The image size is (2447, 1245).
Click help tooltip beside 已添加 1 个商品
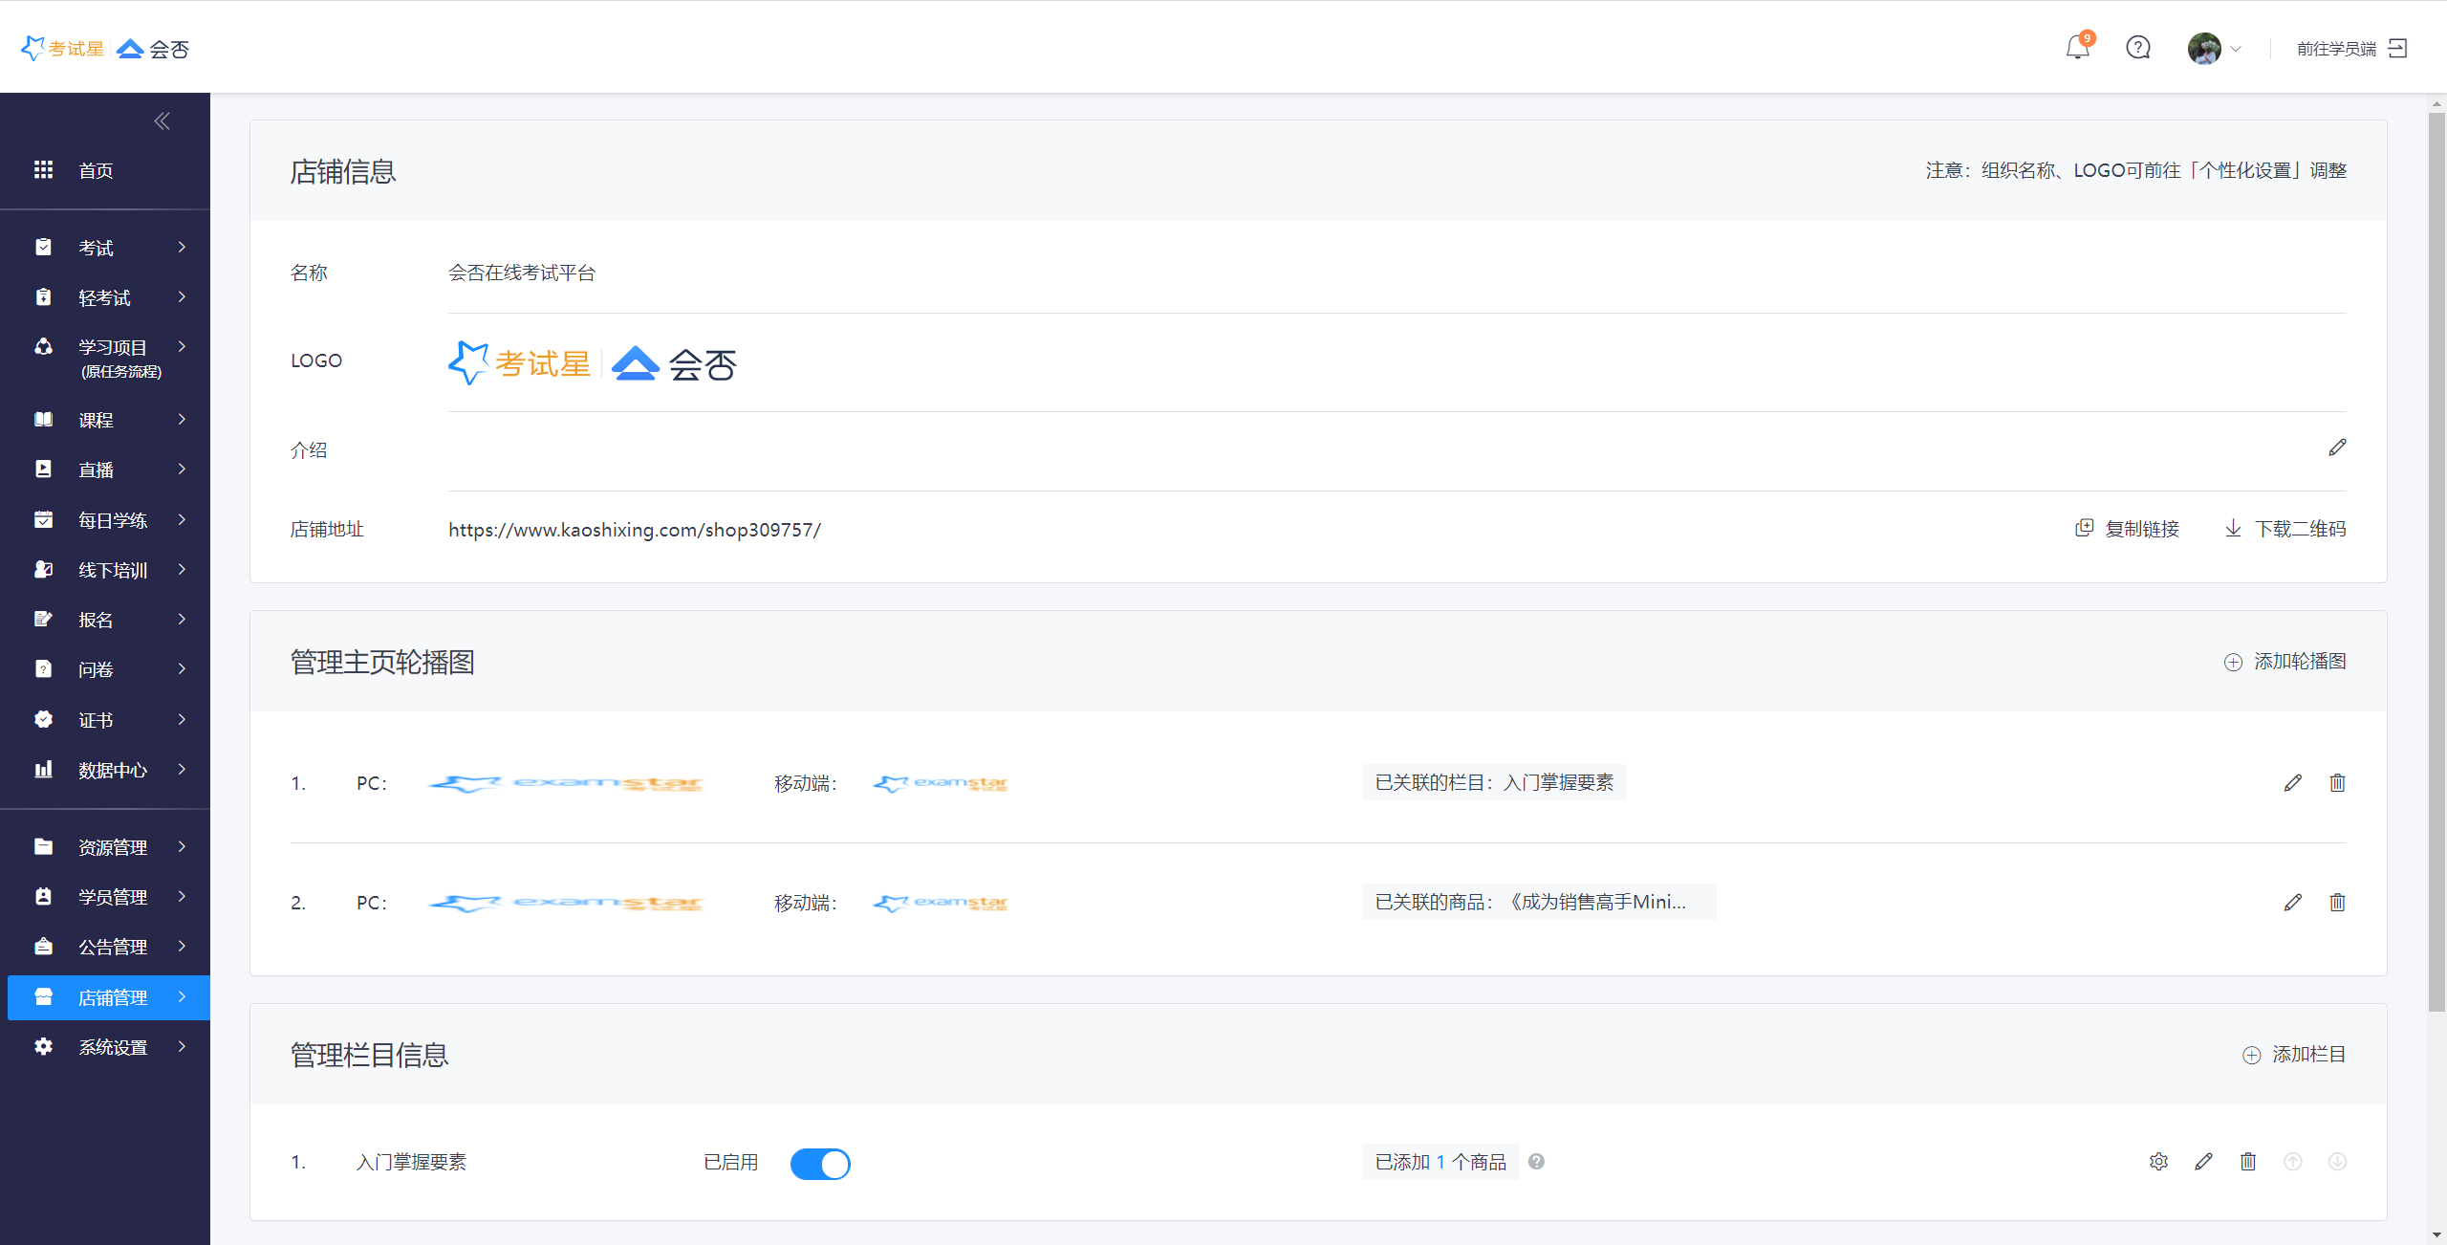[x=1536, y=1162]
